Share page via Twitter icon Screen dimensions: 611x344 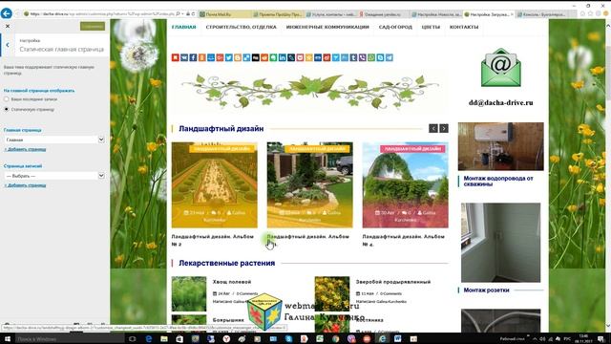(229, 57)
